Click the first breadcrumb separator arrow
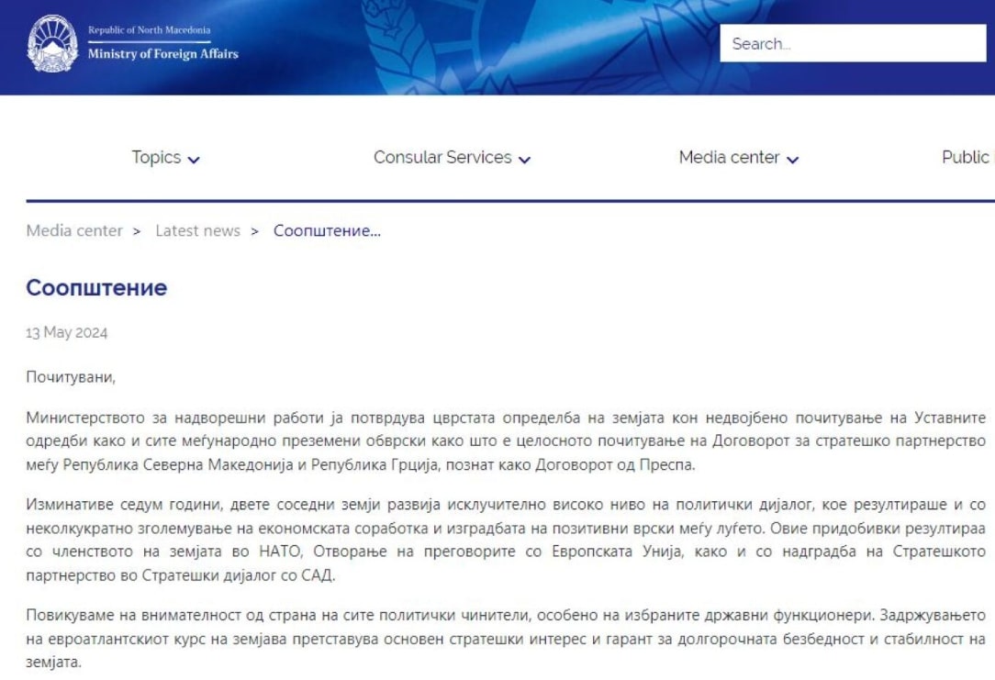Screen dimensions: 995x680 coord(137,231)
